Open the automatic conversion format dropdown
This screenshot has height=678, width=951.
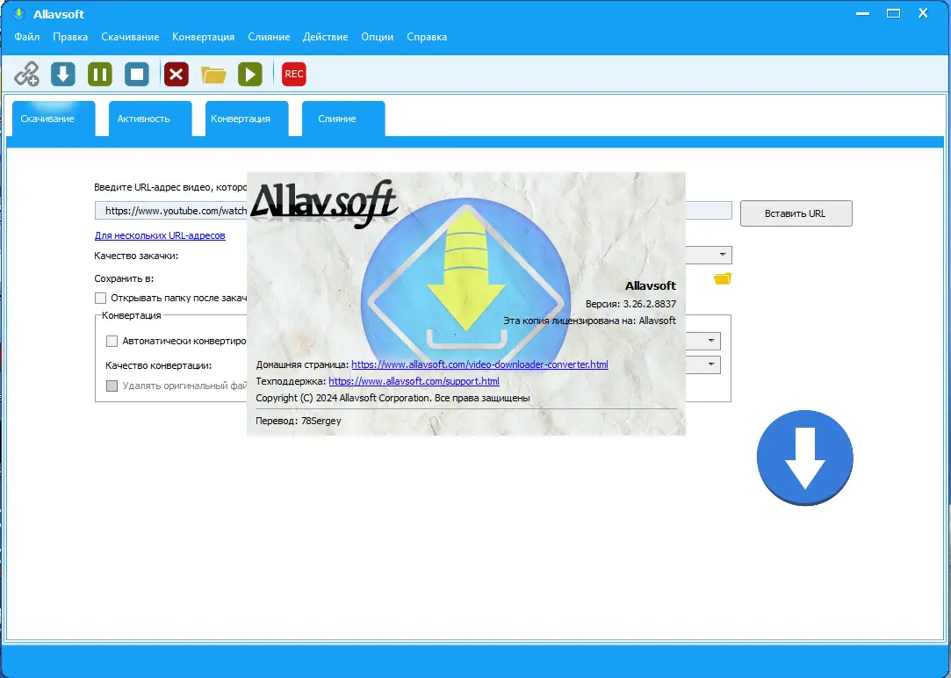tap(710, 341)
